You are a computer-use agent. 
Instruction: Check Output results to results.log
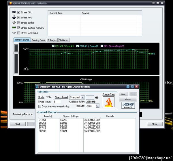point(40,106)
